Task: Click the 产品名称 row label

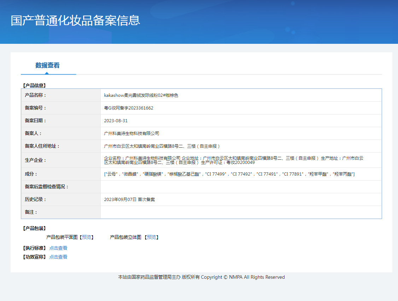Action: click(35, 95)
